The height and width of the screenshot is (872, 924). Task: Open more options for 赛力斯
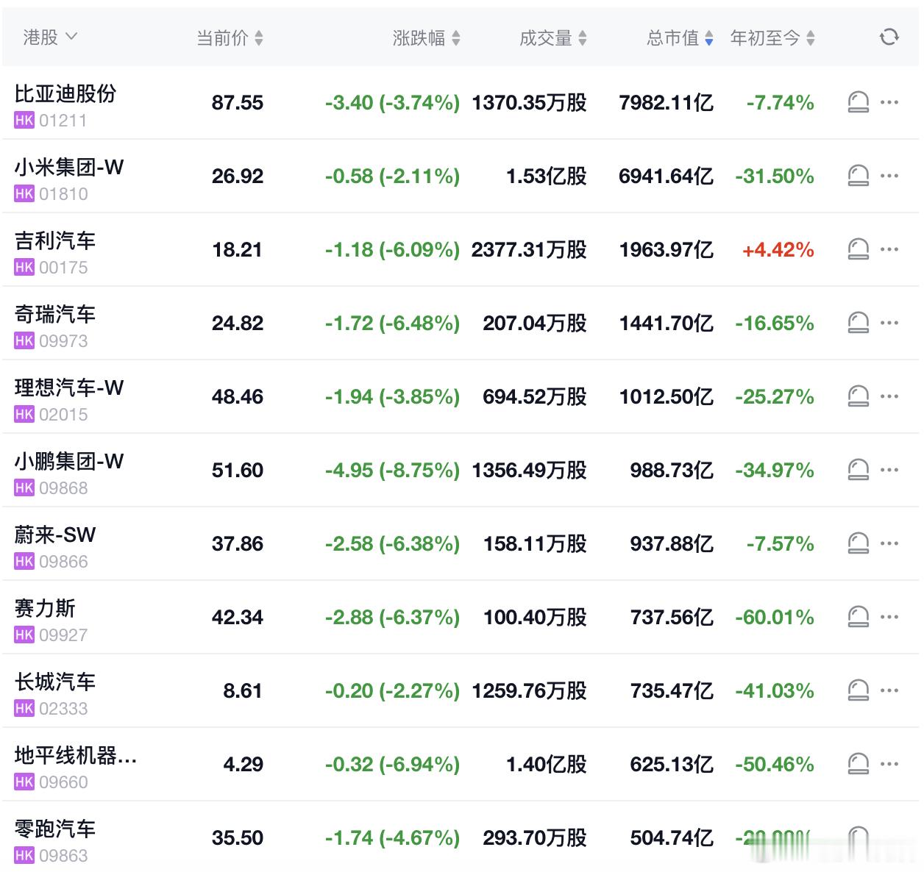(x=889, y=617)
